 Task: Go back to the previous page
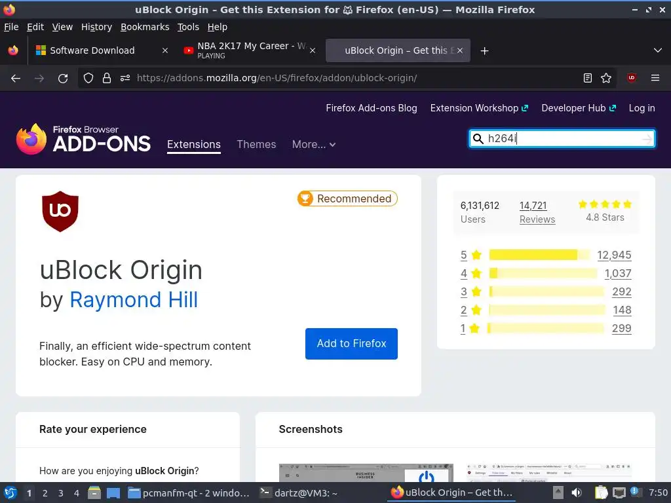coord(16,79)
